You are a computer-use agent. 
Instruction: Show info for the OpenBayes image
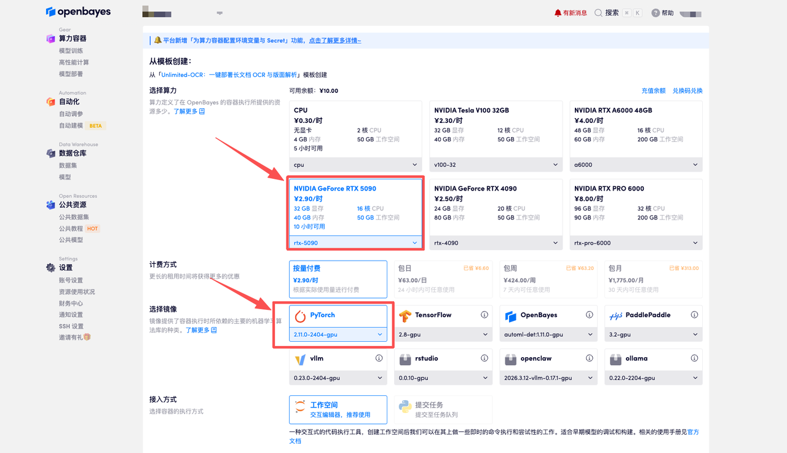[x=590, y=315]
